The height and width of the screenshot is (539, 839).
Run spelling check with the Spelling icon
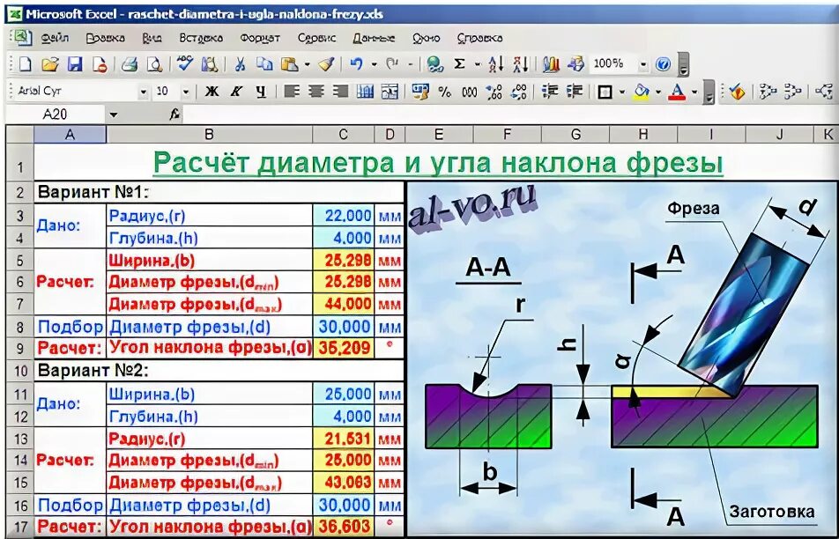184,64
